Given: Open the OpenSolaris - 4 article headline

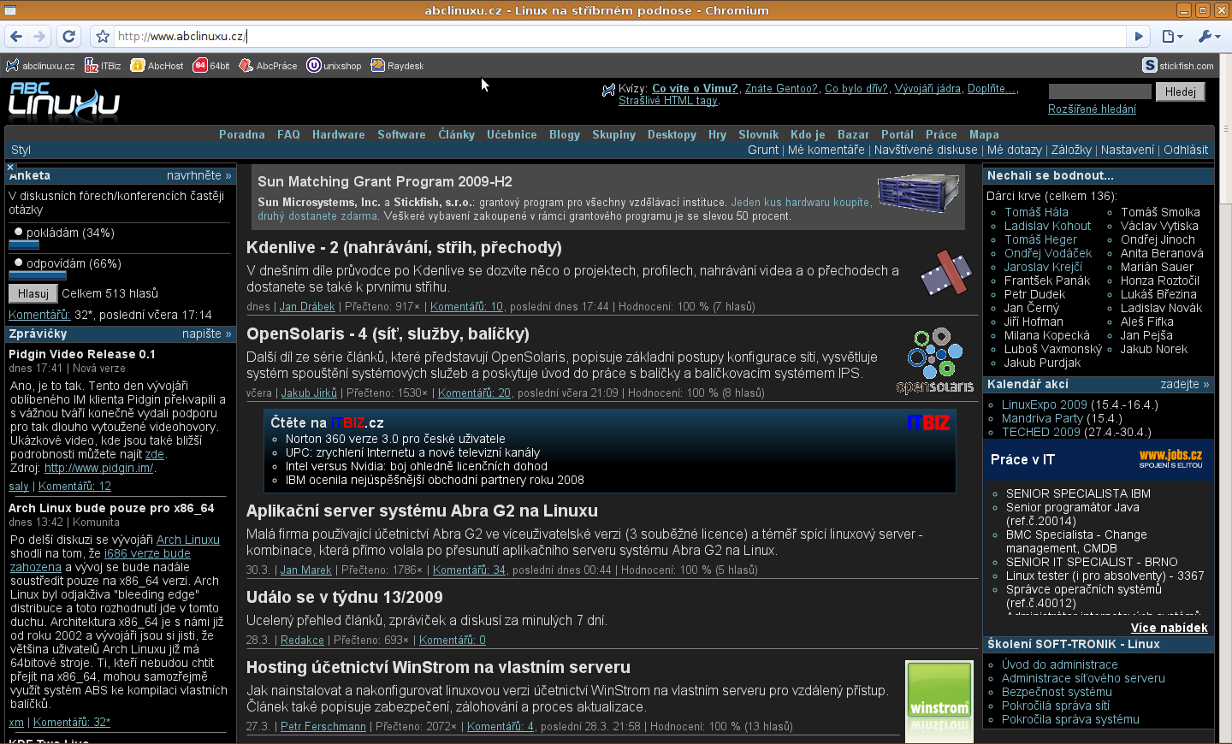Looking at the screenshot, I should pos(388,334).
